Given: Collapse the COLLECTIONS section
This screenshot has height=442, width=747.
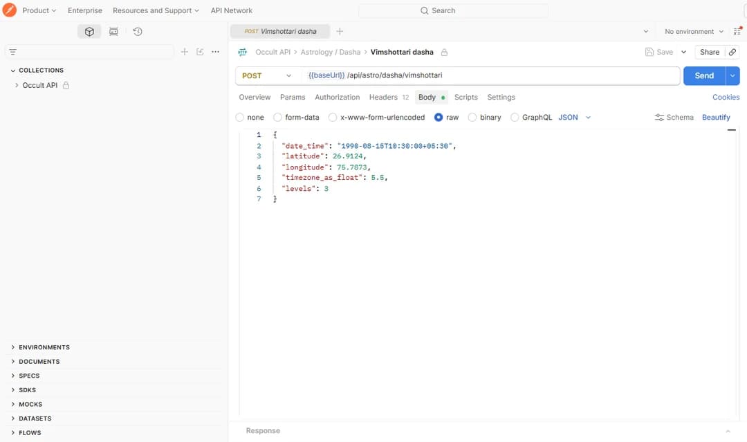Looking at the screenshot, I should coord(13,71).
